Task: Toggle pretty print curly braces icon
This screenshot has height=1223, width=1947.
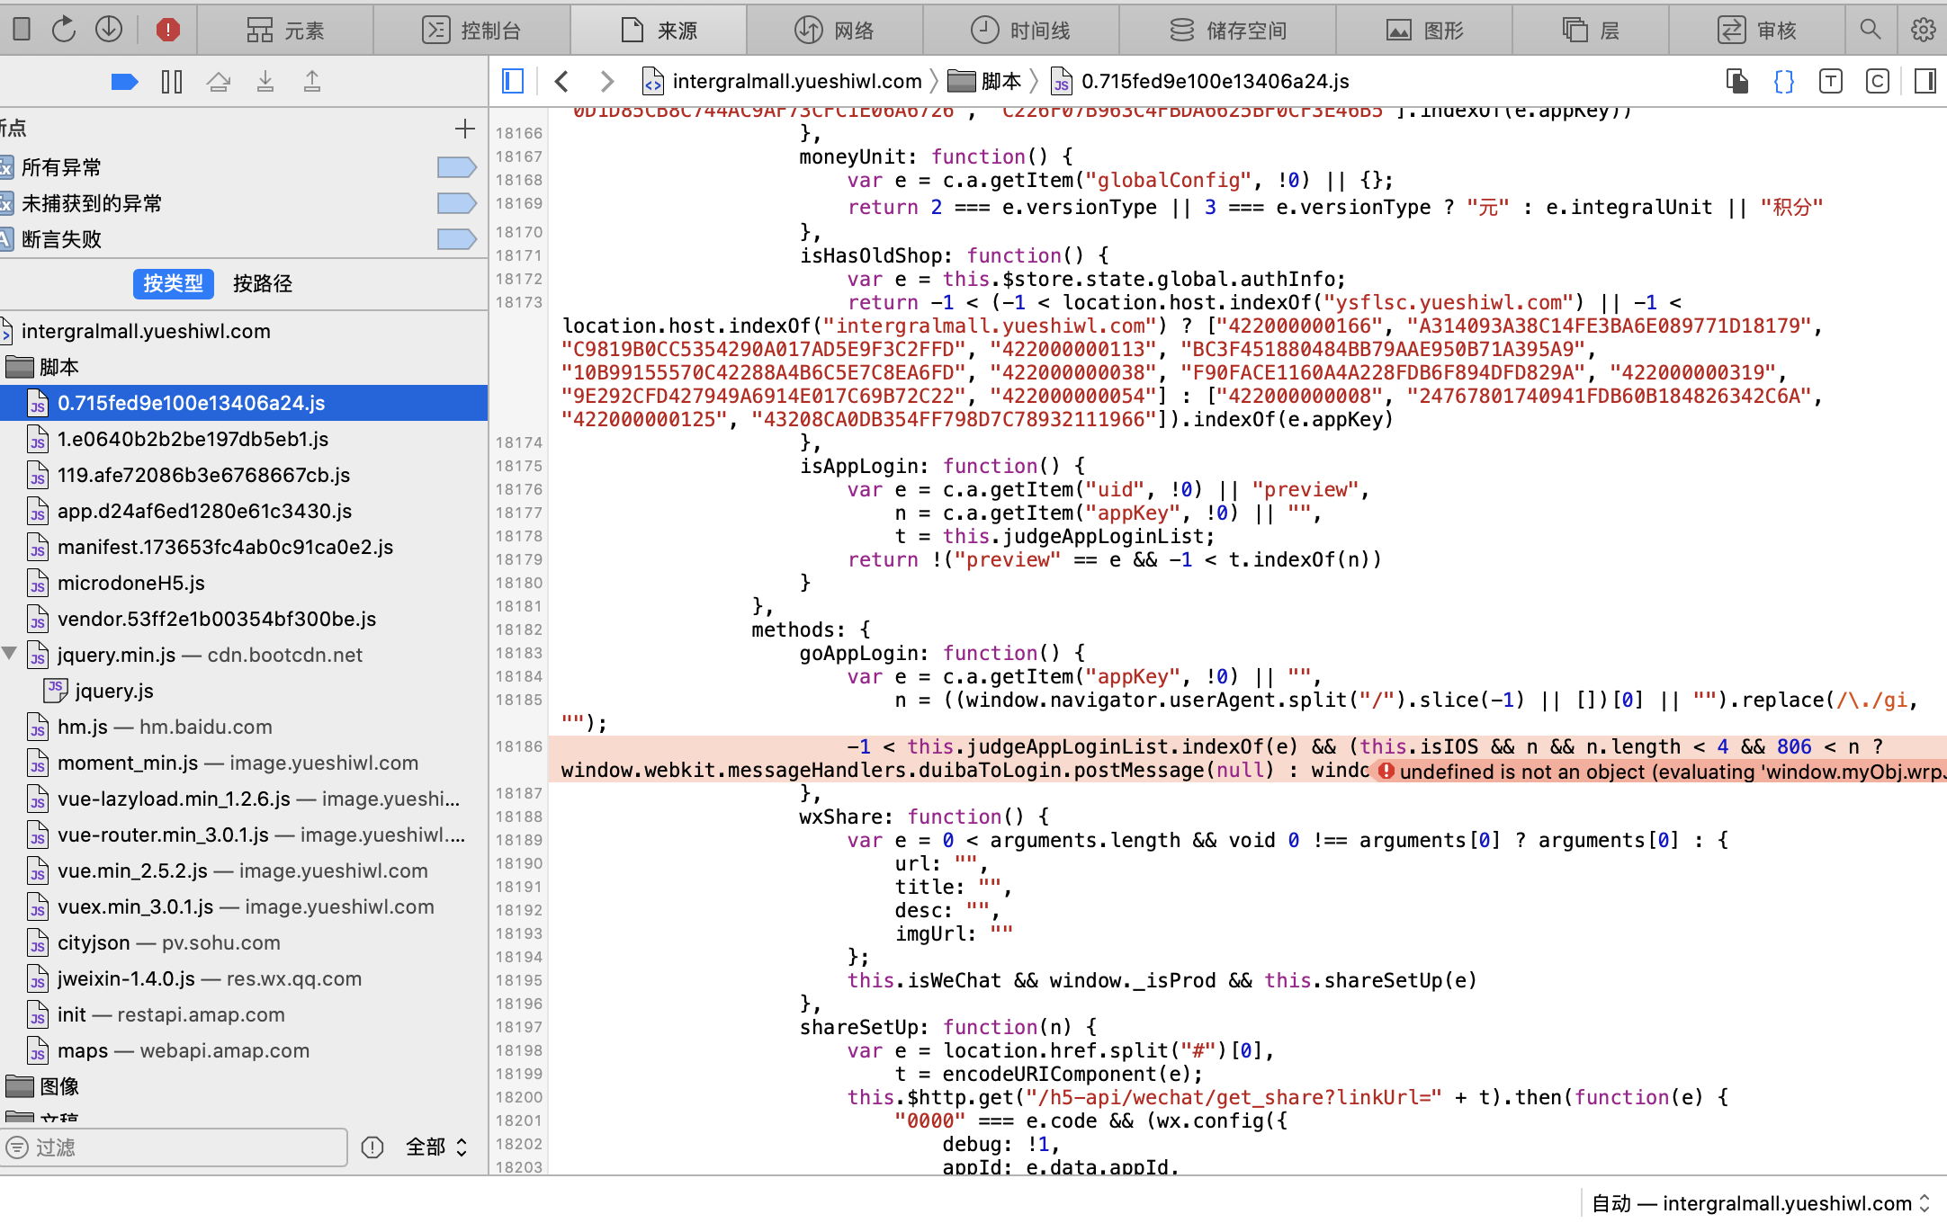Action: (x=1783, y=82)
